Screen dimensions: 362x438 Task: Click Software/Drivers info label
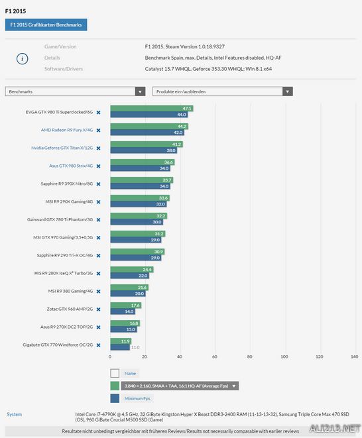[64, 69]
